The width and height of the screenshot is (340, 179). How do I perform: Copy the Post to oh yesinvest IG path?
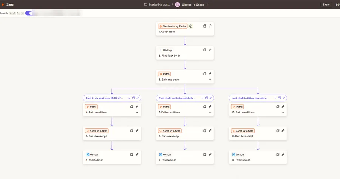coord(133,98)
